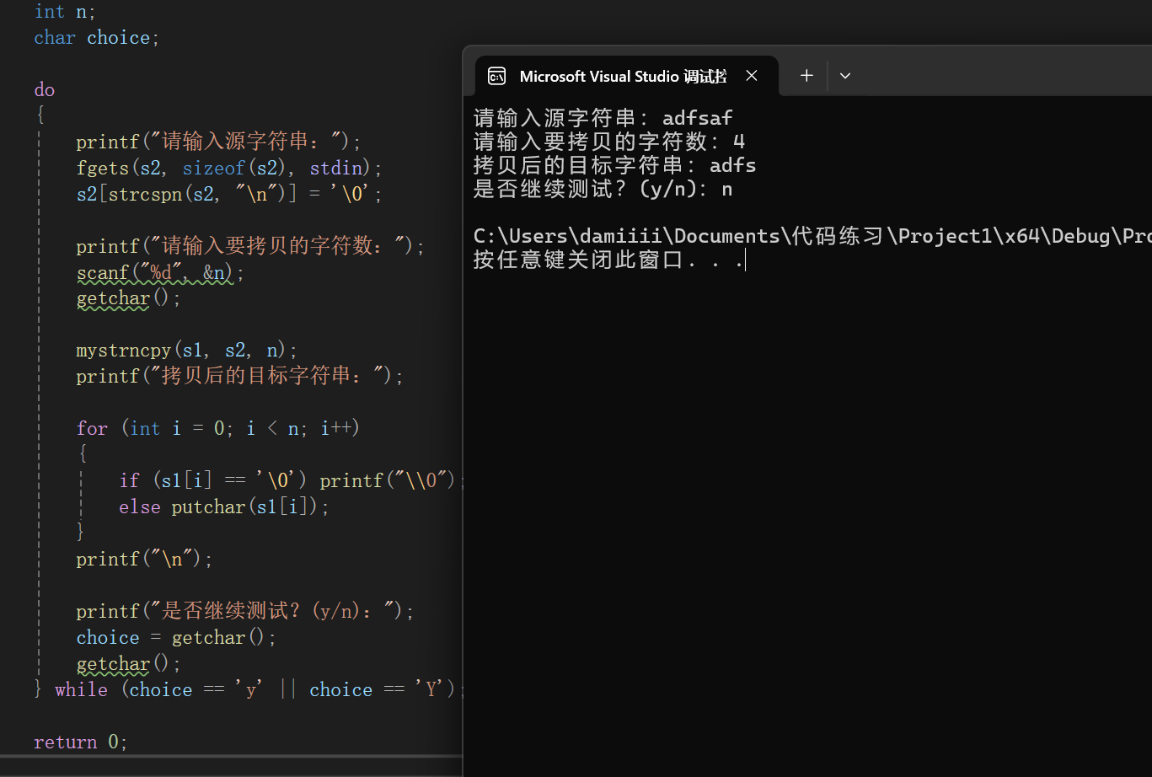The width and height of the screenshot is (1152, 777).
Task: Click the 是否继续测试 printf line
Action: [244, 609]
